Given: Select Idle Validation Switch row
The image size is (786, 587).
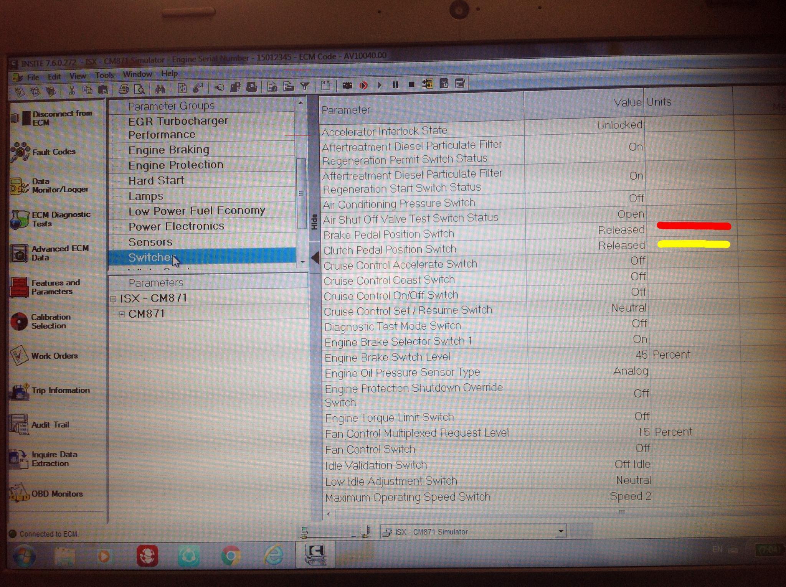Looking at the screenshot, I should [487, 465].
